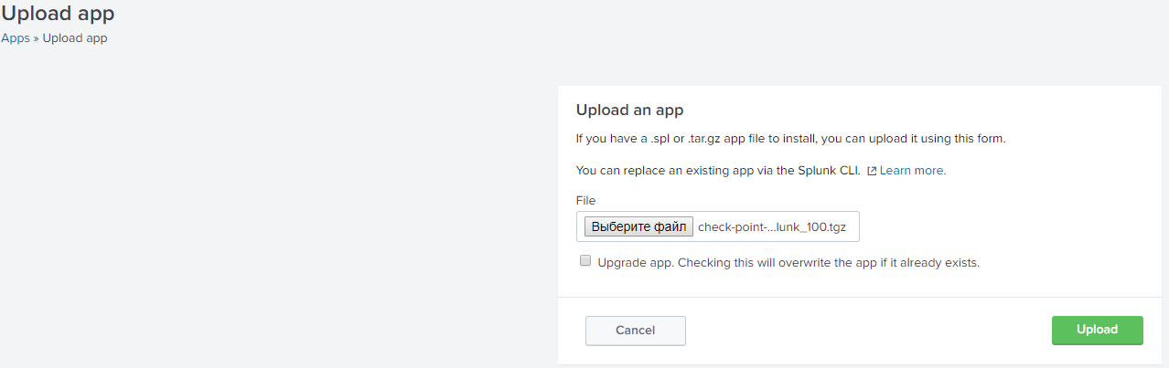Click the green Upload button

tap(1097, 330)
